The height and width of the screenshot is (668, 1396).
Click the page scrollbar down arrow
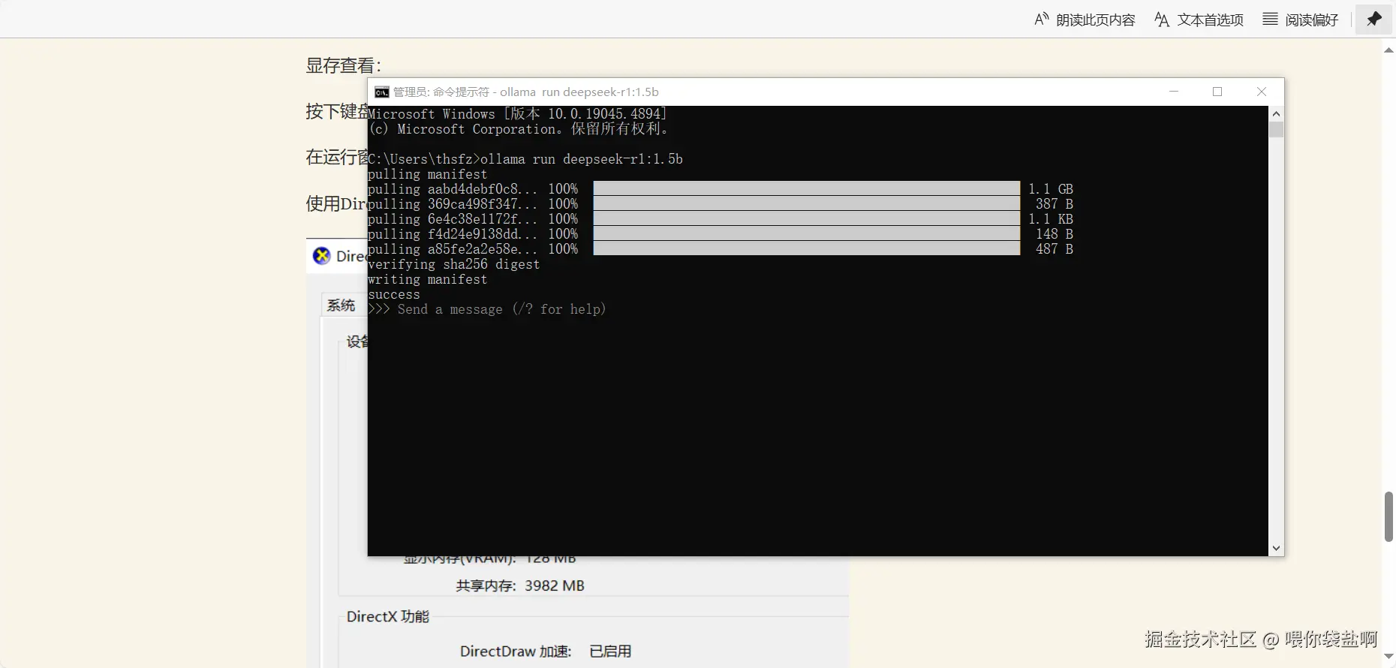[1388, 657]
